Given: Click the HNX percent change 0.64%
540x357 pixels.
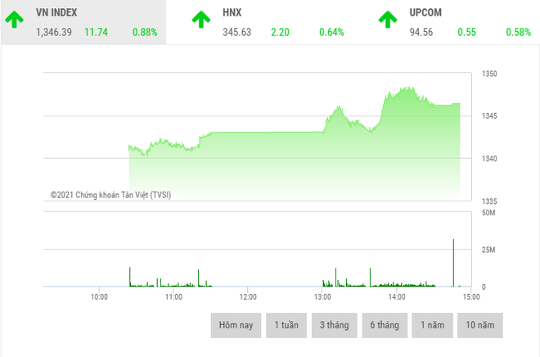Looking at the screenshot, I should pos(331,33).
